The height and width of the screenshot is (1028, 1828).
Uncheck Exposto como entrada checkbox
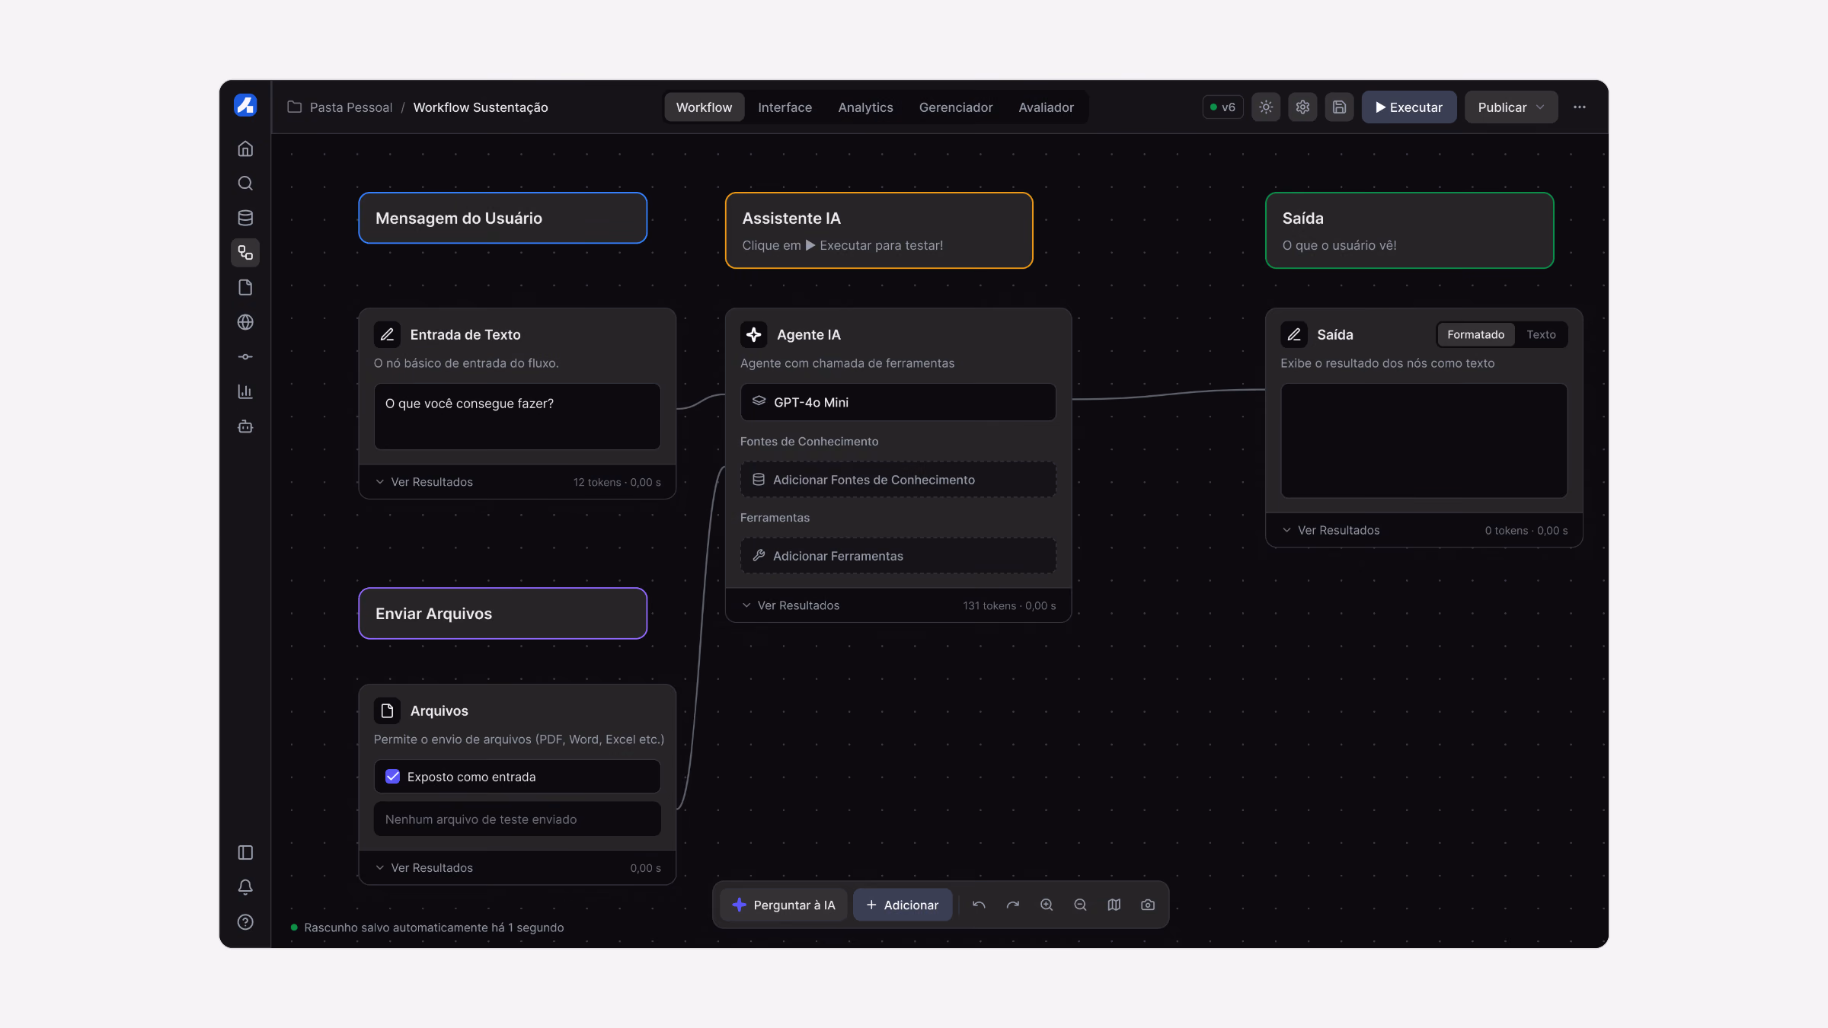(392, 777)
